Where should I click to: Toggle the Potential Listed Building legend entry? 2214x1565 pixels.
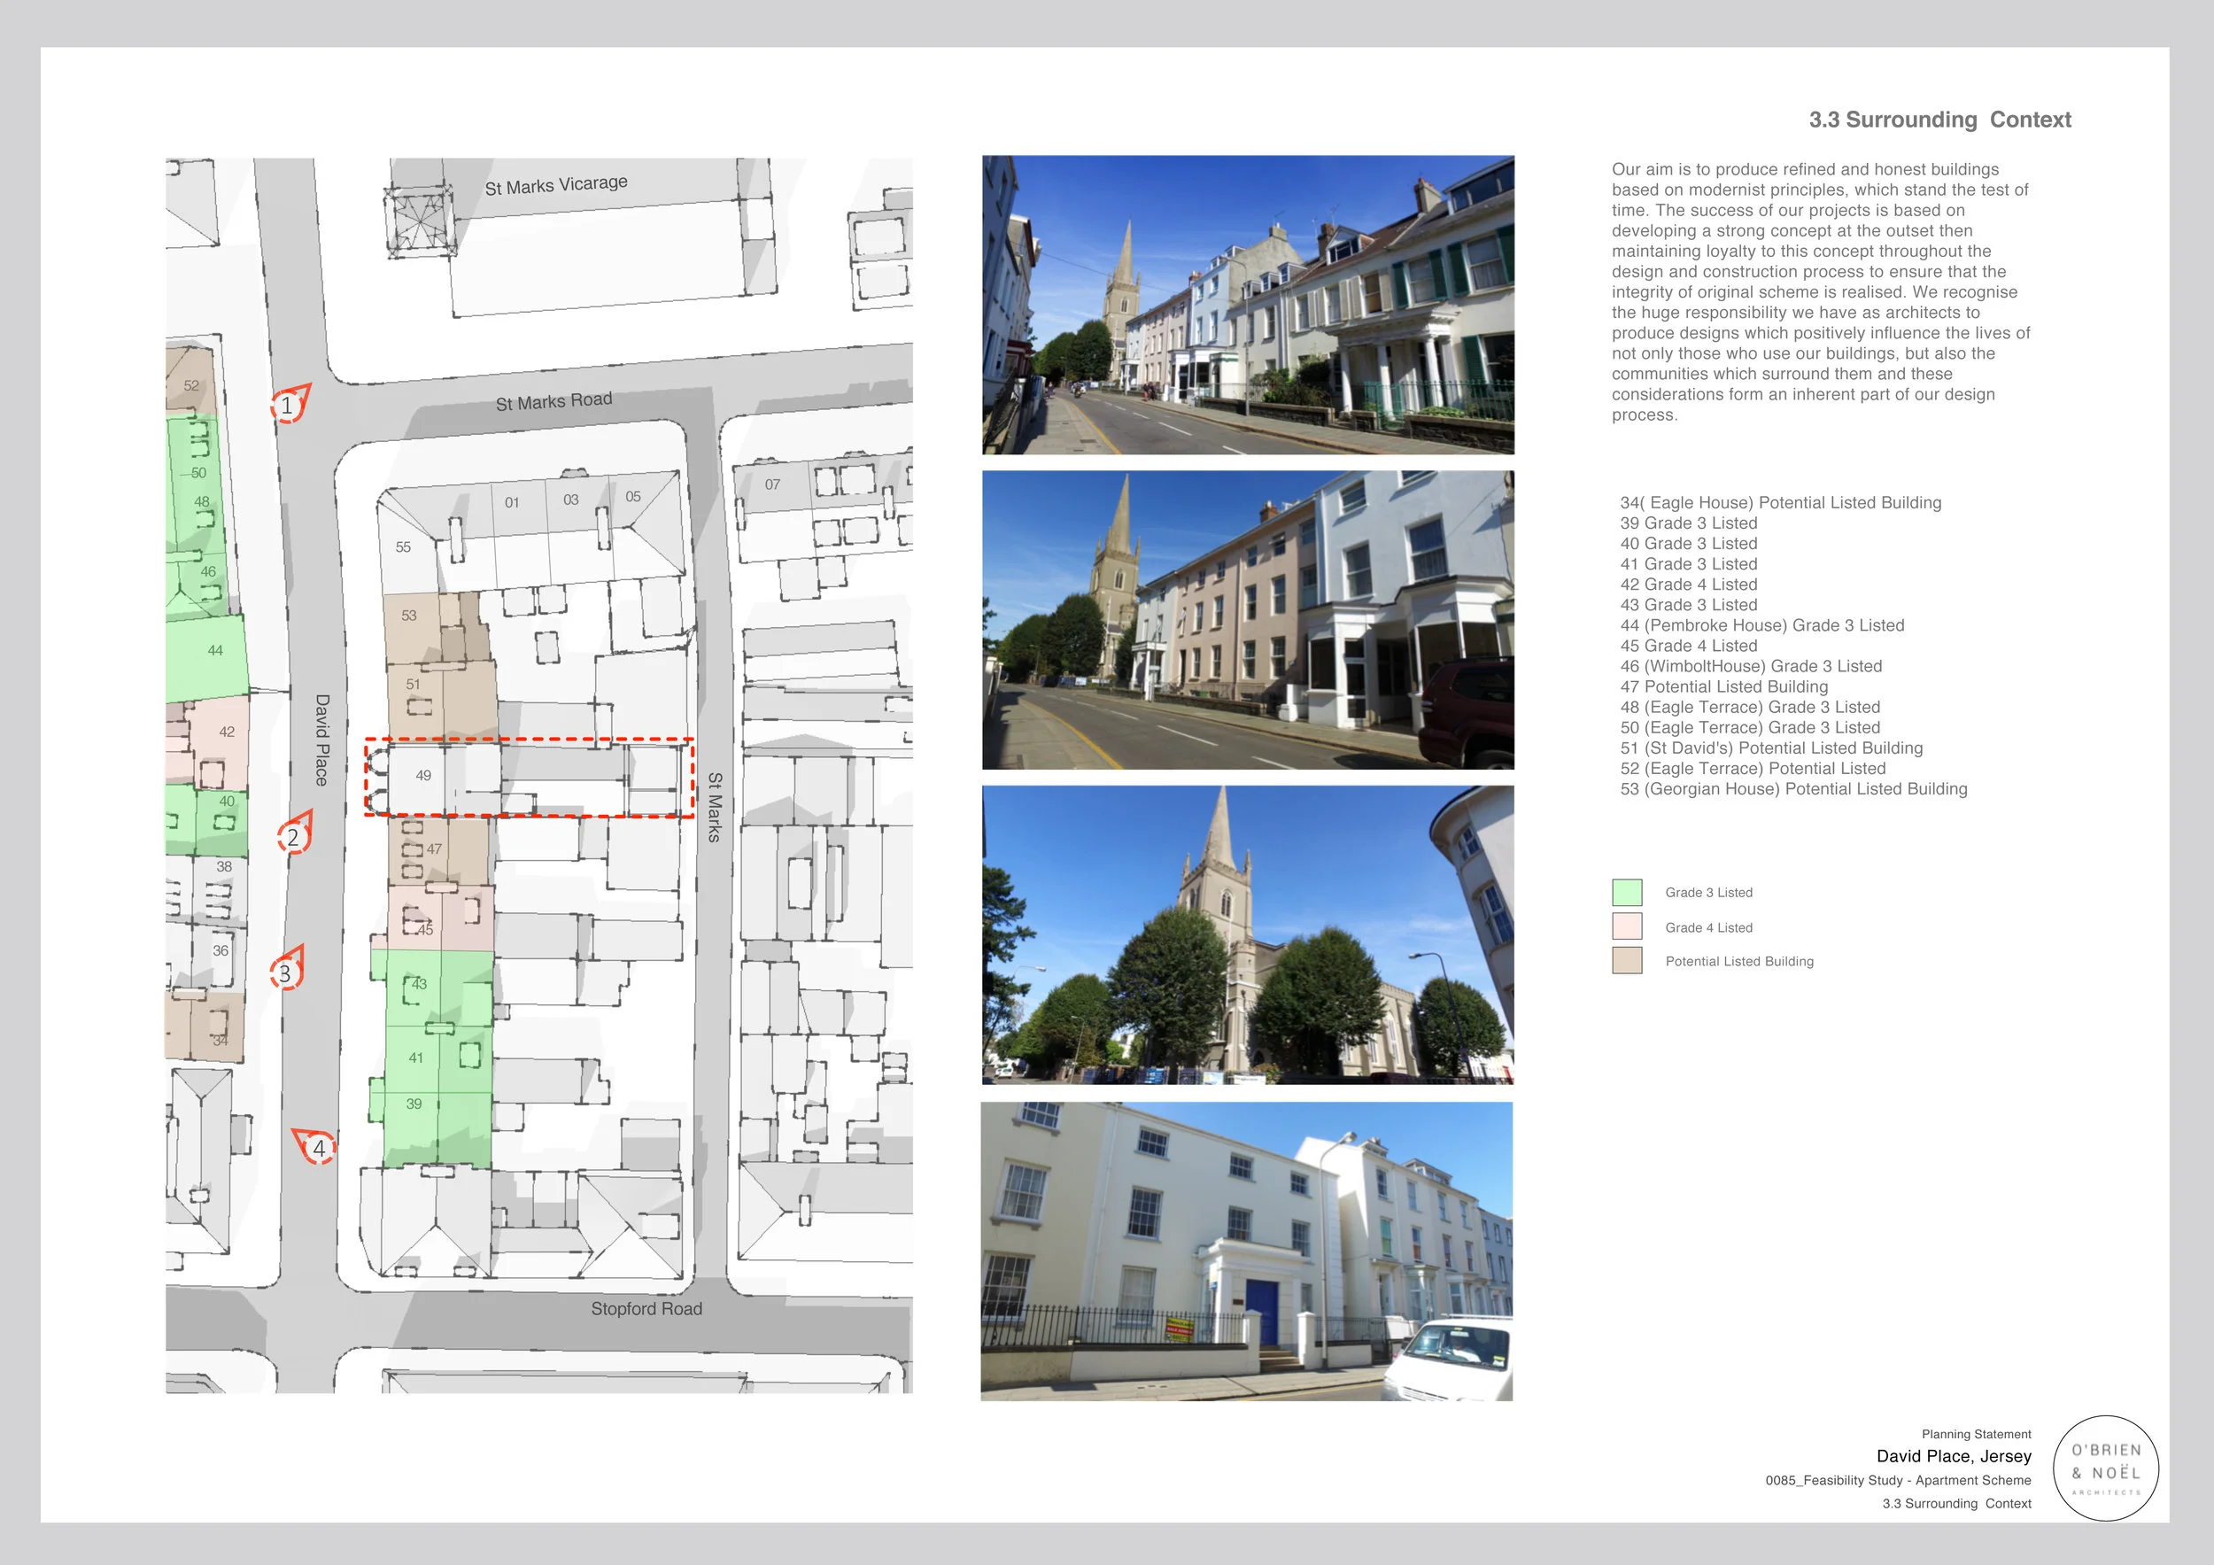tap(1738, 961)
